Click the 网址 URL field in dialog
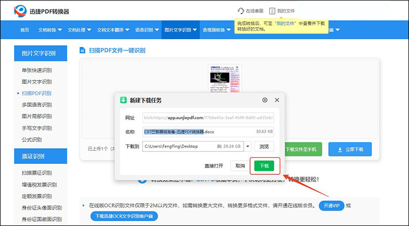Screen dimensions: 409x226 [208, 118]
